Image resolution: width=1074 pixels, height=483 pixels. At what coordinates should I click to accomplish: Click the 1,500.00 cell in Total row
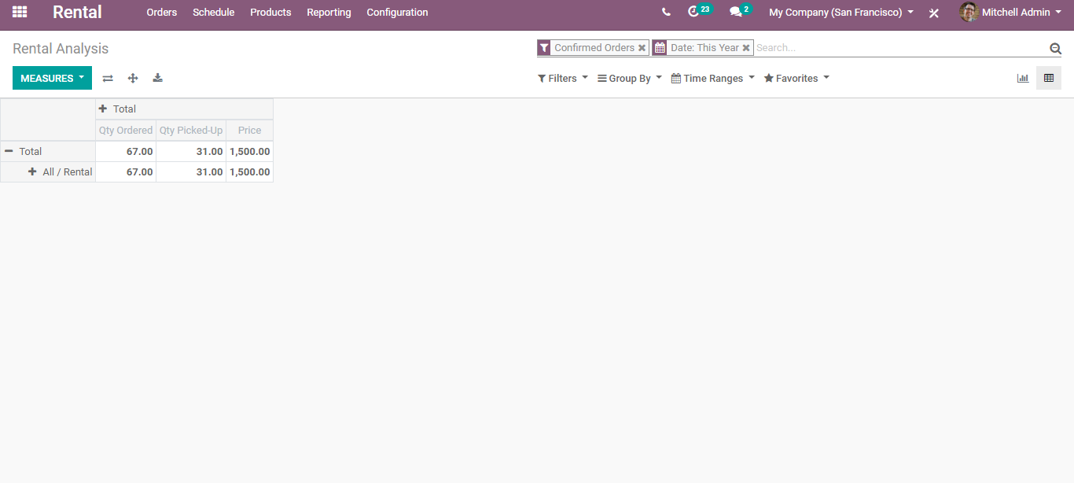pos(250,151)
